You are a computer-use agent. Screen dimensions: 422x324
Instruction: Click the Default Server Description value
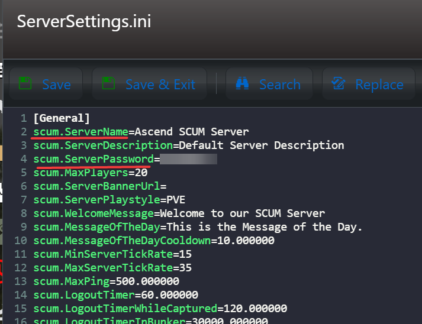[x=262, y=145]
